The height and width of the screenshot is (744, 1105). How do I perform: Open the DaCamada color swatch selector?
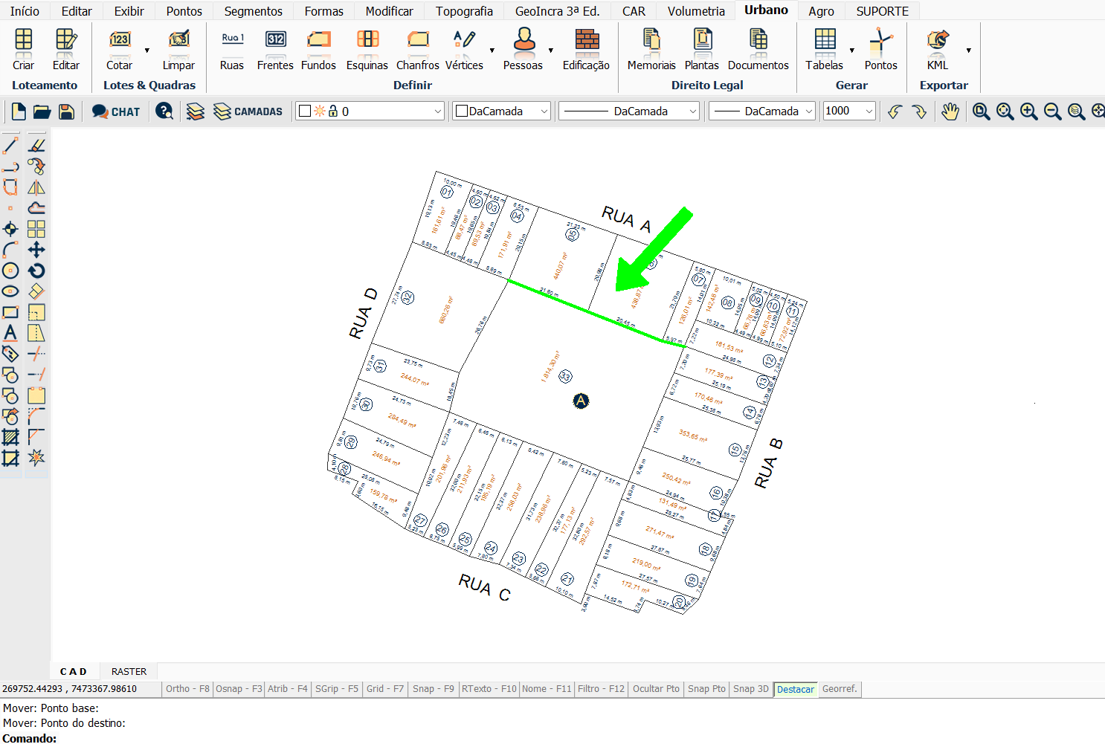pos(502,111)
